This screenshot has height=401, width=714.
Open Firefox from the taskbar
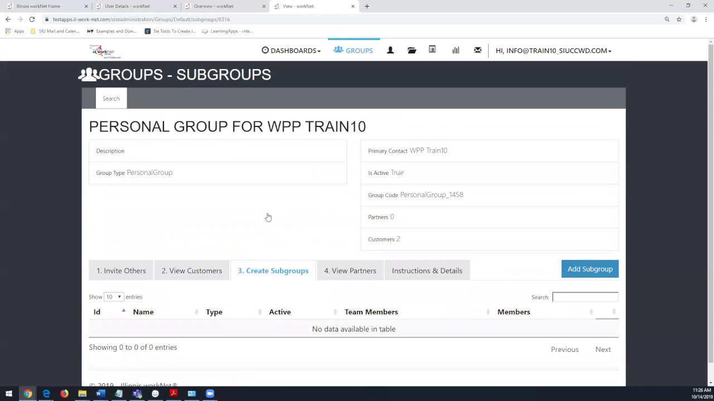click(x=64, y=394)
